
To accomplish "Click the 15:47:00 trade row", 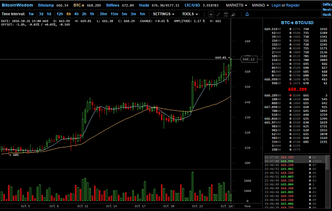I will coord(295,161).
